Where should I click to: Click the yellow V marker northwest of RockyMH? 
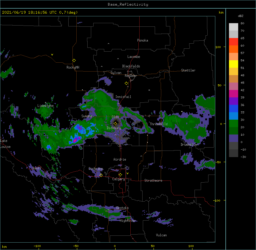(52, 55)
